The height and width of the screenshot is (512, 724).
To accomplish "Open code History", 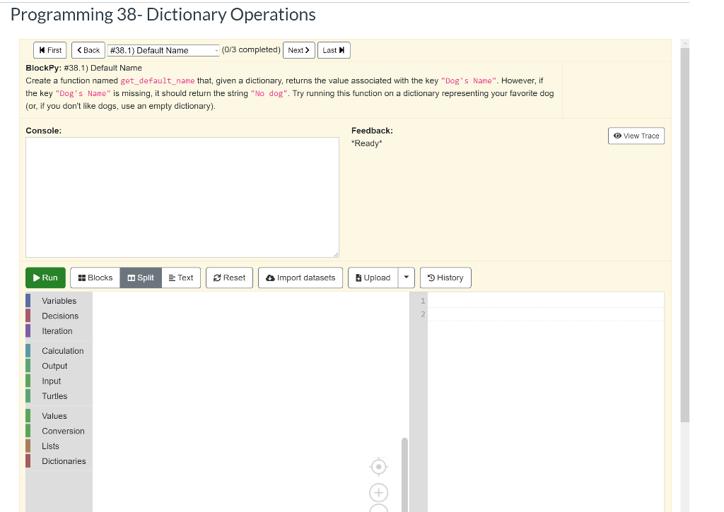I will tap(445, 278).
